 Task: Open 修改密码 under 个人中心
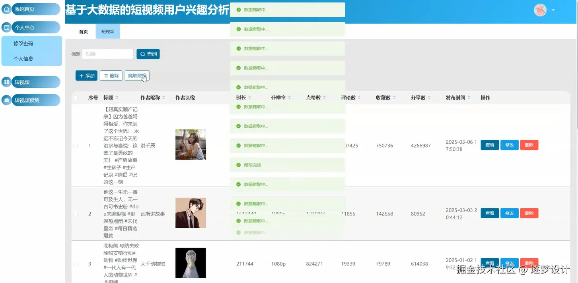click(x=23, y=44)
